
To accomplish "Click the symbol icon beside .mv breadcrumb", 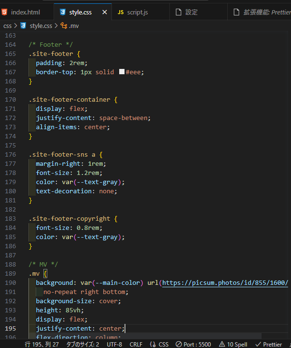I will [64, 26].
